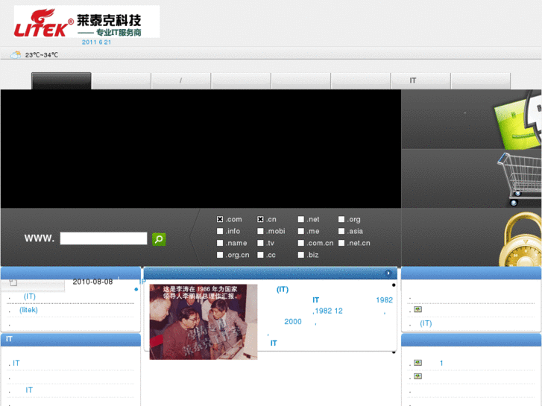Click the year 2000 in the article
542x406 pixels.
[x=293, y=322]
